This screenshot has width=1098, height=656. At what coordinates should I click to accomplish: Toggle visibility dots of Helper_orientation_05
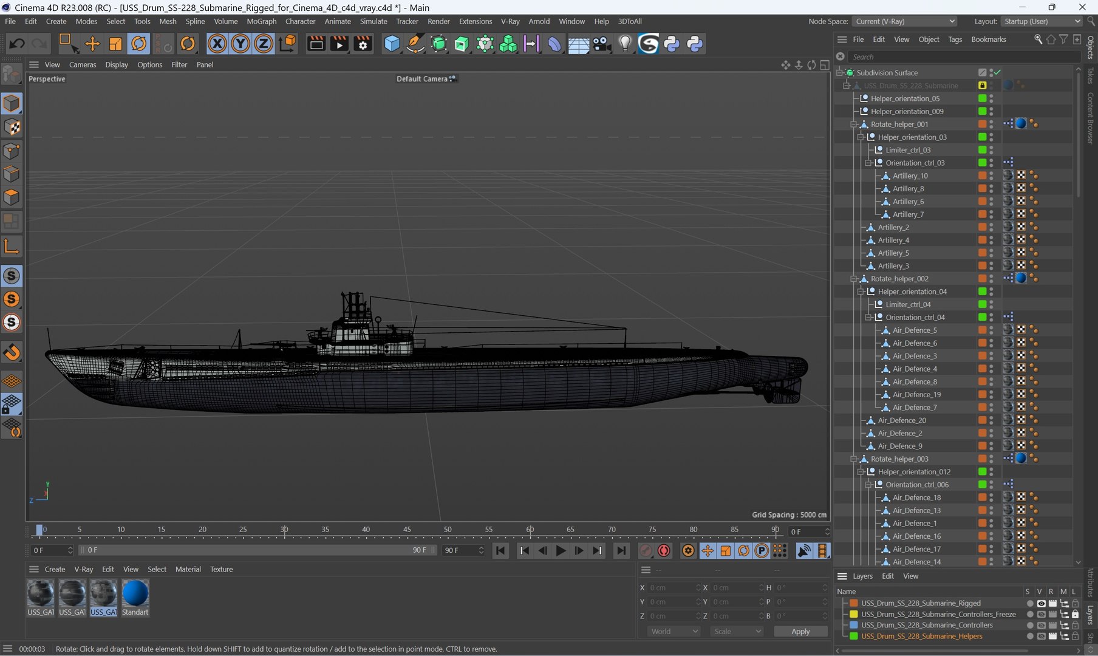click(991, 98)
